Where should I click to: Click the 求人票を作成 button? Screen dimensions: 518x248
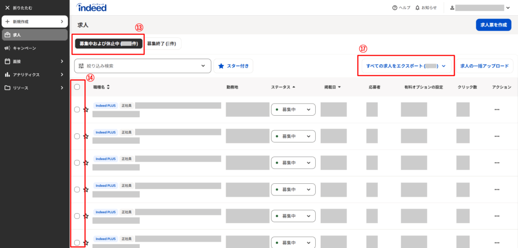point(493,25)
